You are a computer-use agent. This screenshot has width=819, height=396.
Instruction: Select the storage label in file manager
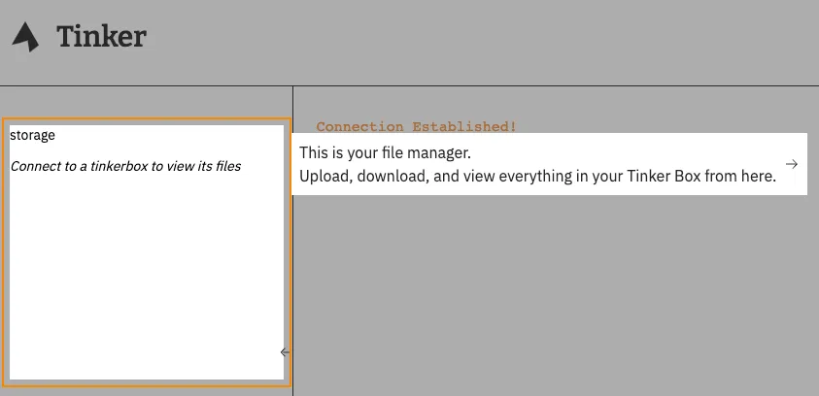click(x=32, y=135)
